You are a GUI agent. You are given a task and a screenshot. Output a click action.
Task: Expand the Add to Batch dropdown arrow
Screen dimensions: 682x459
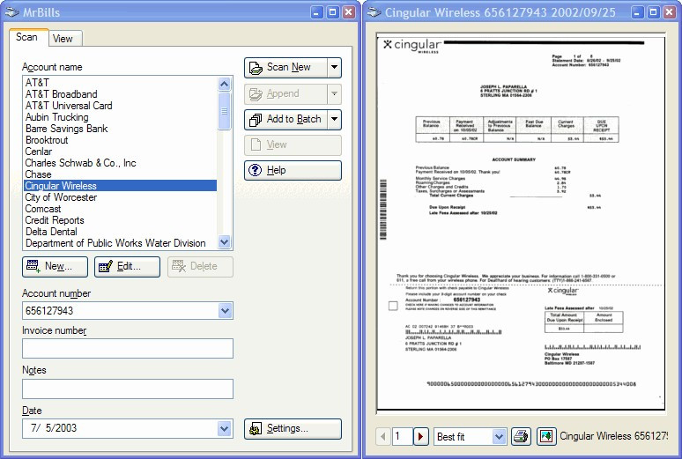[334, 120]
